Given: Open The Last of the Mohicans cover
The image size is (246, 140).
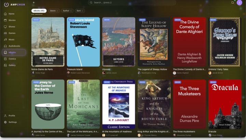Looking at the screenshot, I should 83,104.
